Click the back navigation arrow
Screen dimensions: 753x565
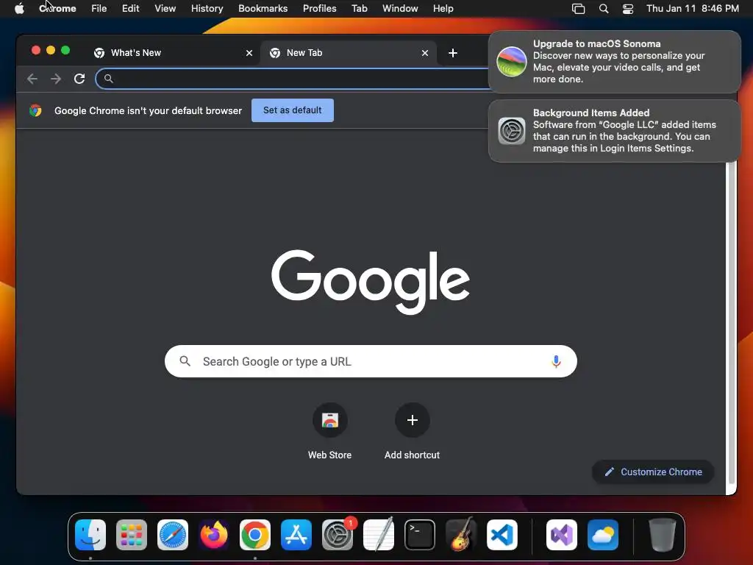pos(32,79)
